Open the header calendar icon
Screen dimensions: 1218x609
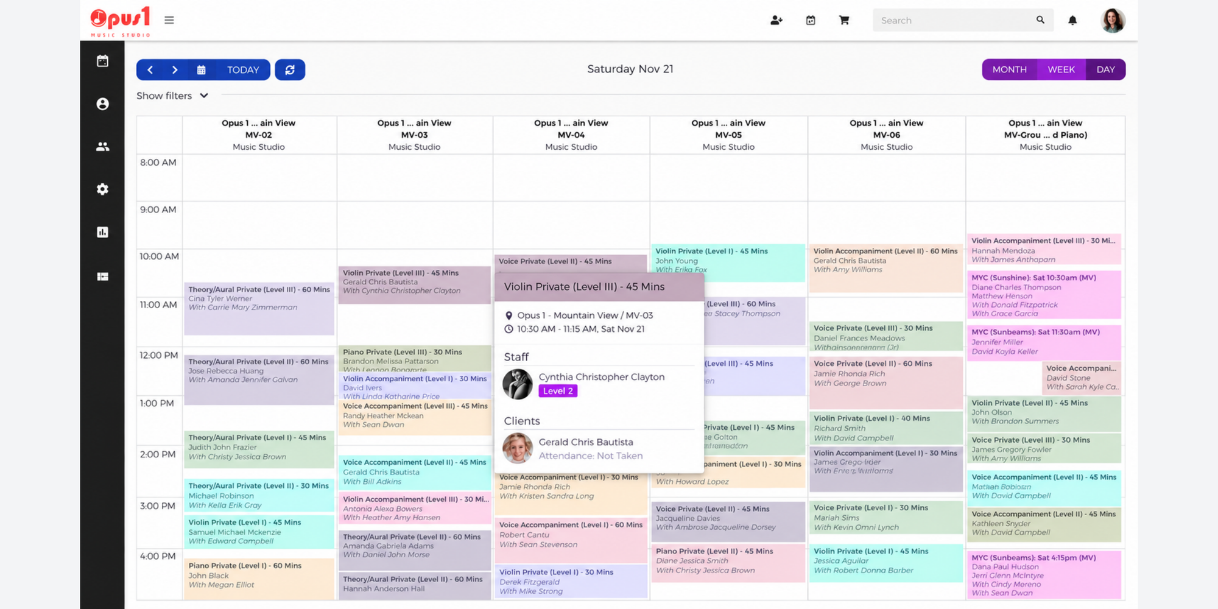pyautogui.click(x=811, y=20)
